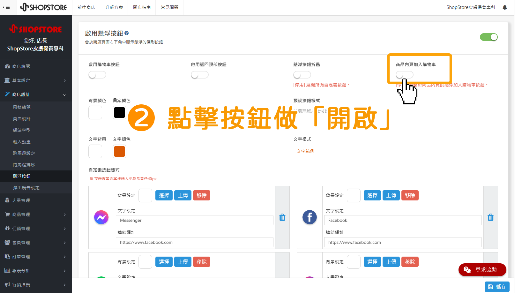Open 常見問題 in top navigation
This screenshot has width=515, height=293.
click(169, 7)
